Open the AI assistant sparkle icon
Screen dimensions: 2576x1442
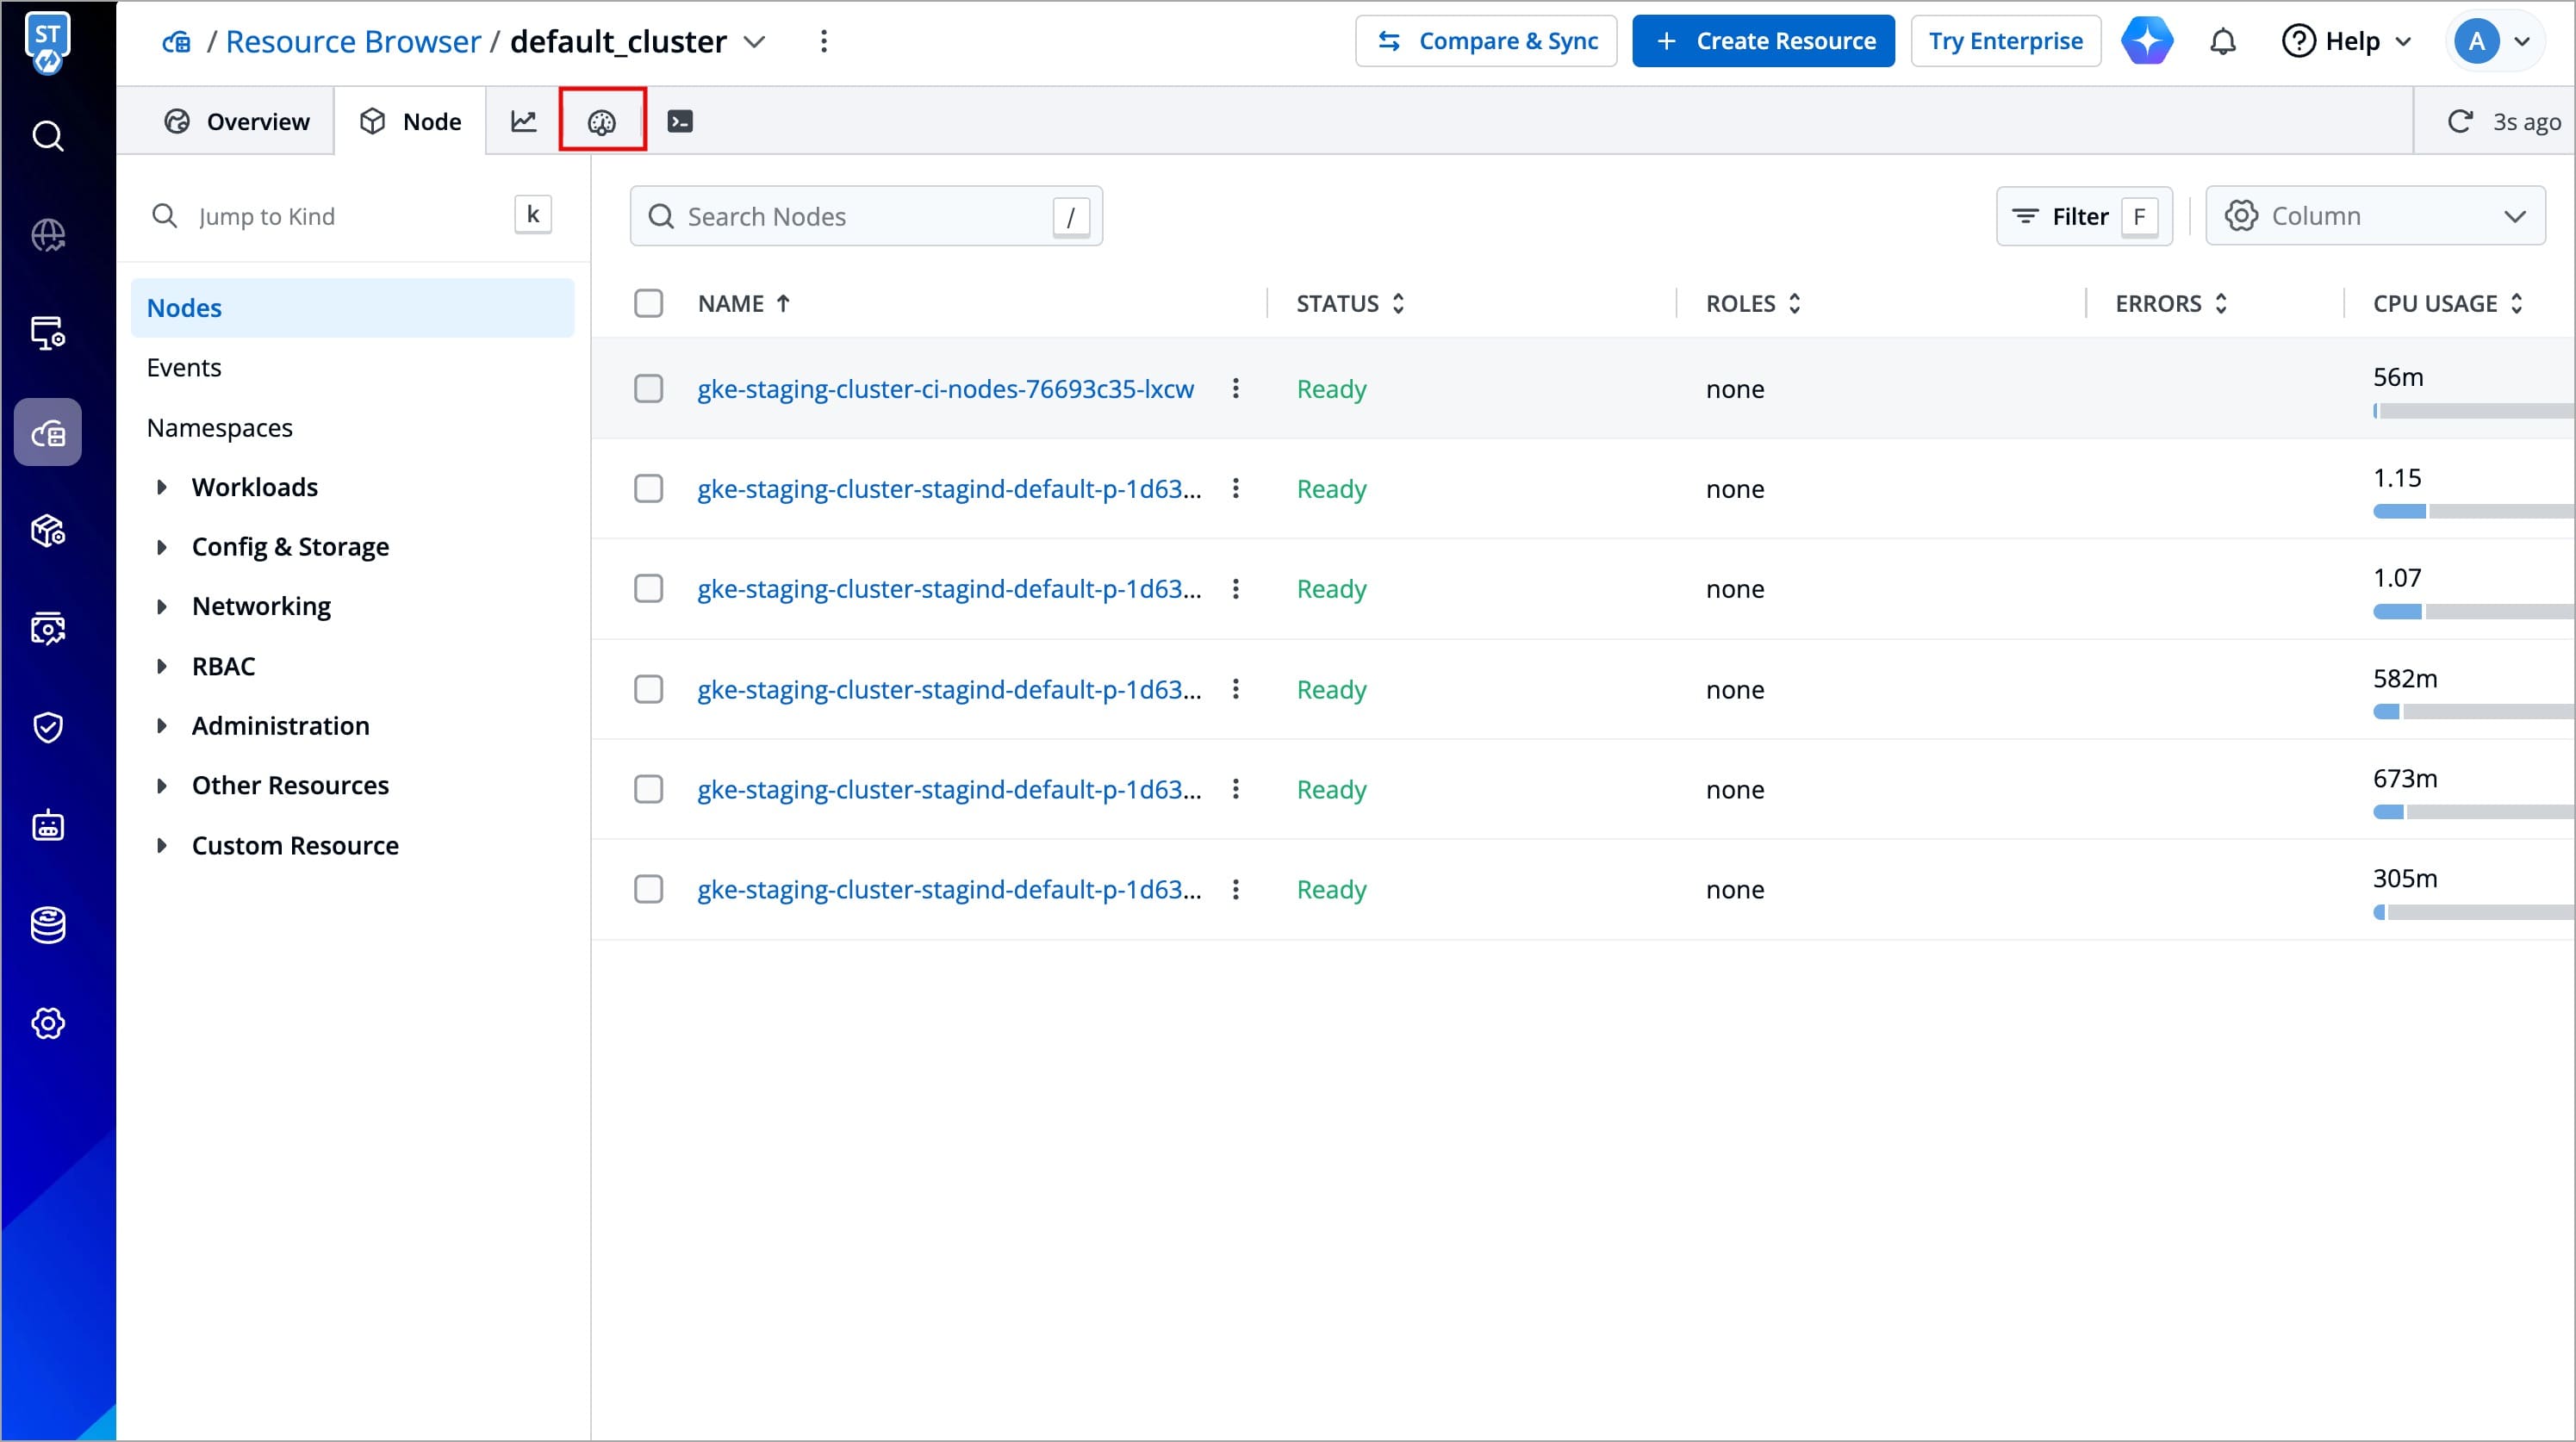click(2147, 42)
